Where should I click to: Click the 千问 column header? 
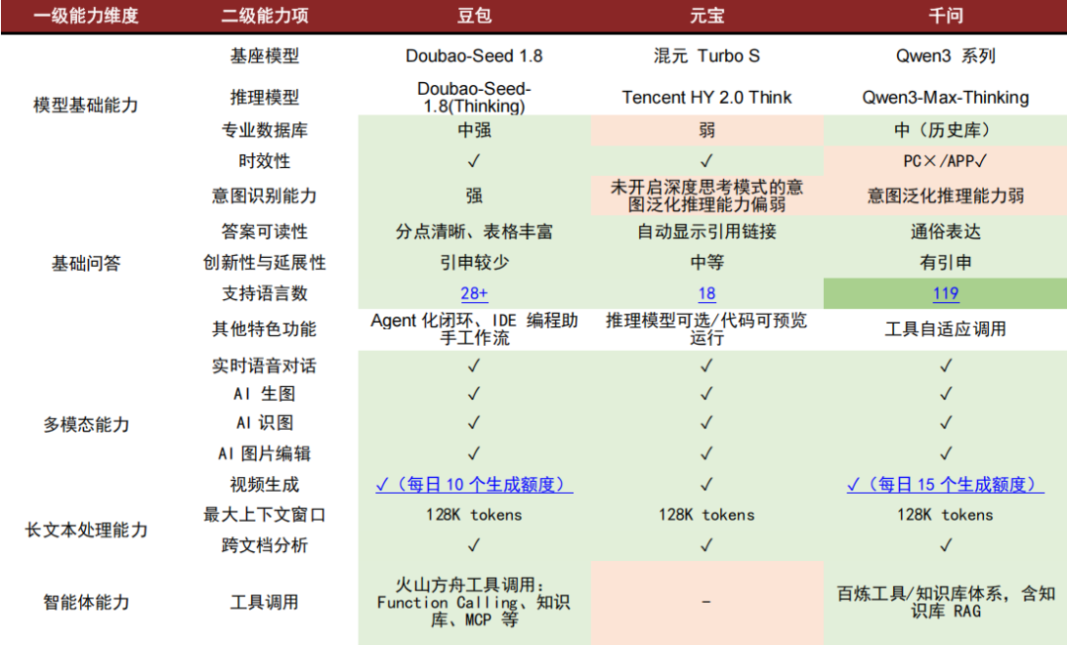(x=945, y=17)
